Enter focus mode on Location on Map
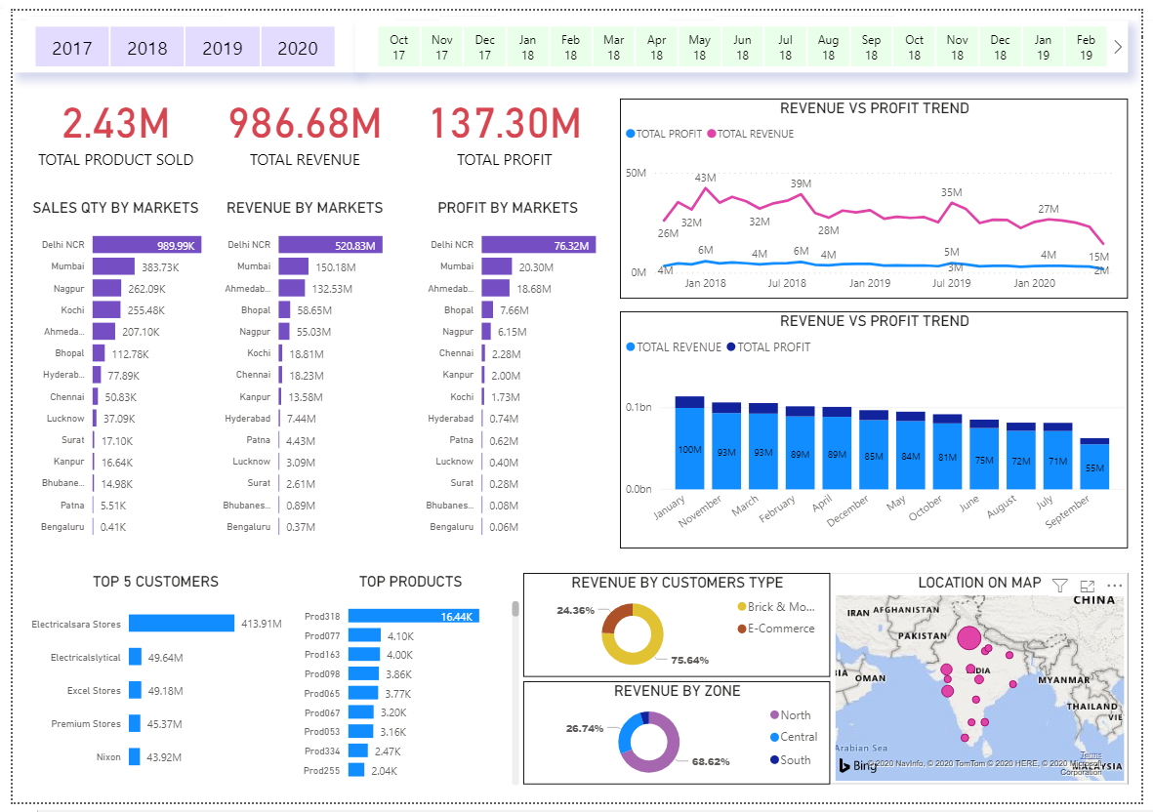This screenshot has height=812, width=1153. point(1088,586)
